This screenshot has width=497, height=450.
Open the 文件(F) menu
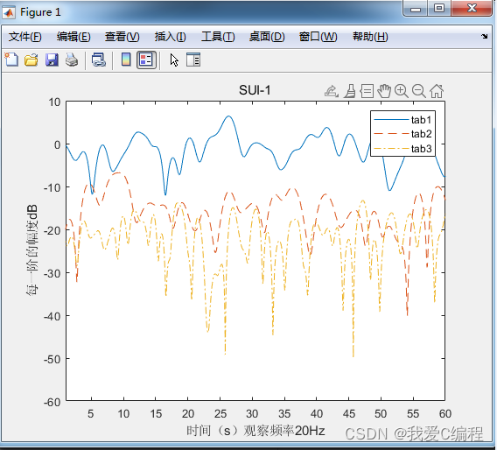pos(24,37)
